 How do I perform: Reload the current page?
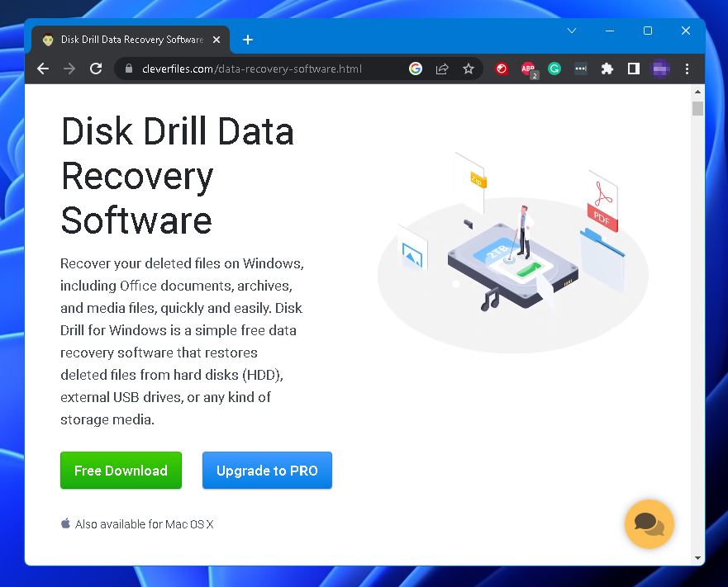96,69
